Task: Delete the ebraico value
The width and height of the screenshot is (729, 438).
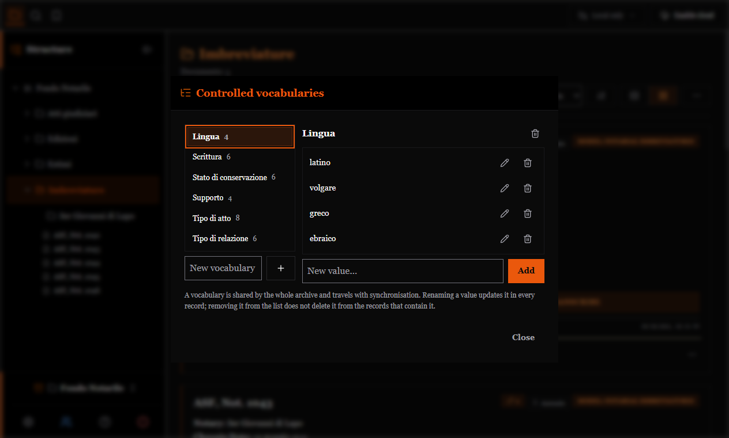Action: click(x=528, y=239)
